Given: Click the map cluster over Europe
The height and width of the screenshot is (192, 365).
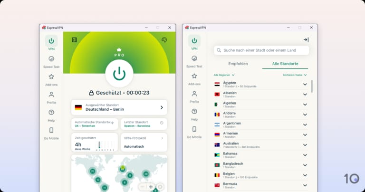Looking at the screenshot, I should (122, 169).
